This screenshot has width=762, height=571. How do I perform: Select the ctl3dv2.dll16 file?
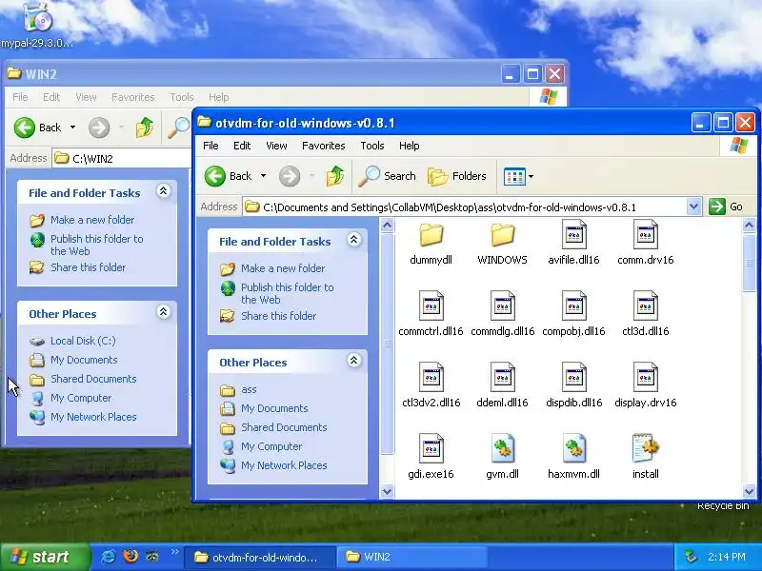[431, 385]
